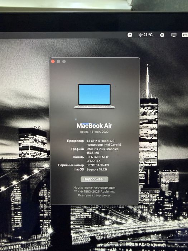The width and height of the screenshot is (188, 251).
Task: Click the zoom button of About window
Action: [x=64, y=61]
